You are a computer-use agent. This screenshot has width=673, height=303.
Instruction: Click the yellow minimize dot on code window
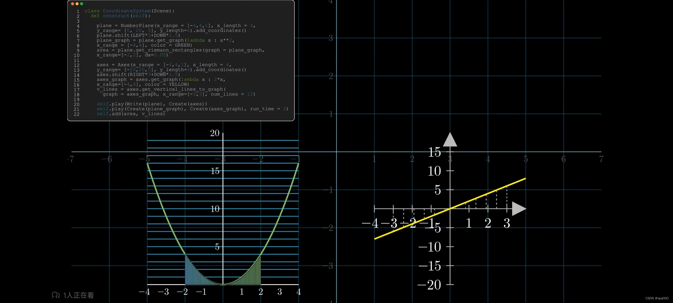tap(77, 4)
